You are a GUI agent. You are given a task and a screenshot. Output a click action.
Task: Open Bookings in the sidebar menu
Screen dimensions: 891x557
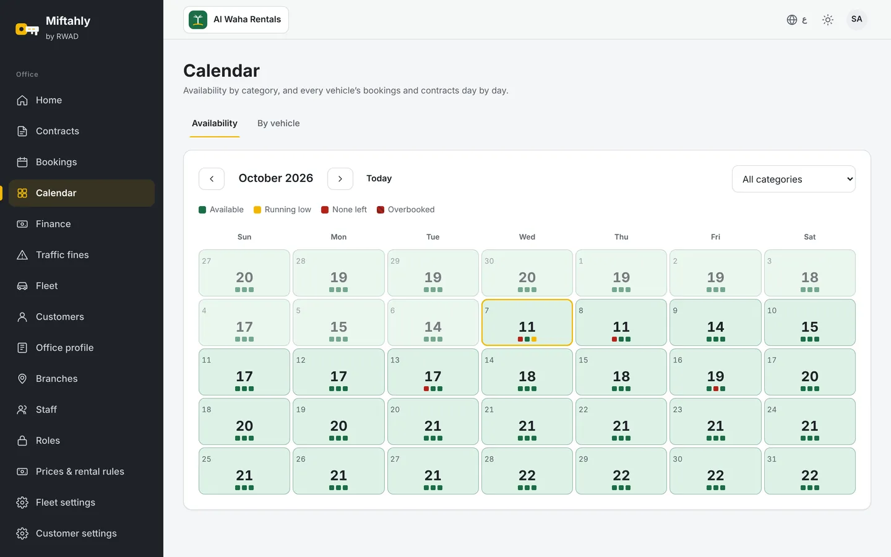[x=82, y=162]
